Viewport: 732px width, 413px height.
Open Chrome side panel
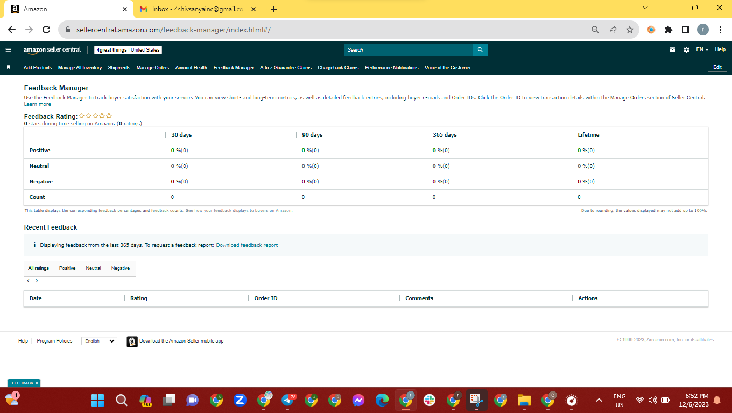pos(686,30)
